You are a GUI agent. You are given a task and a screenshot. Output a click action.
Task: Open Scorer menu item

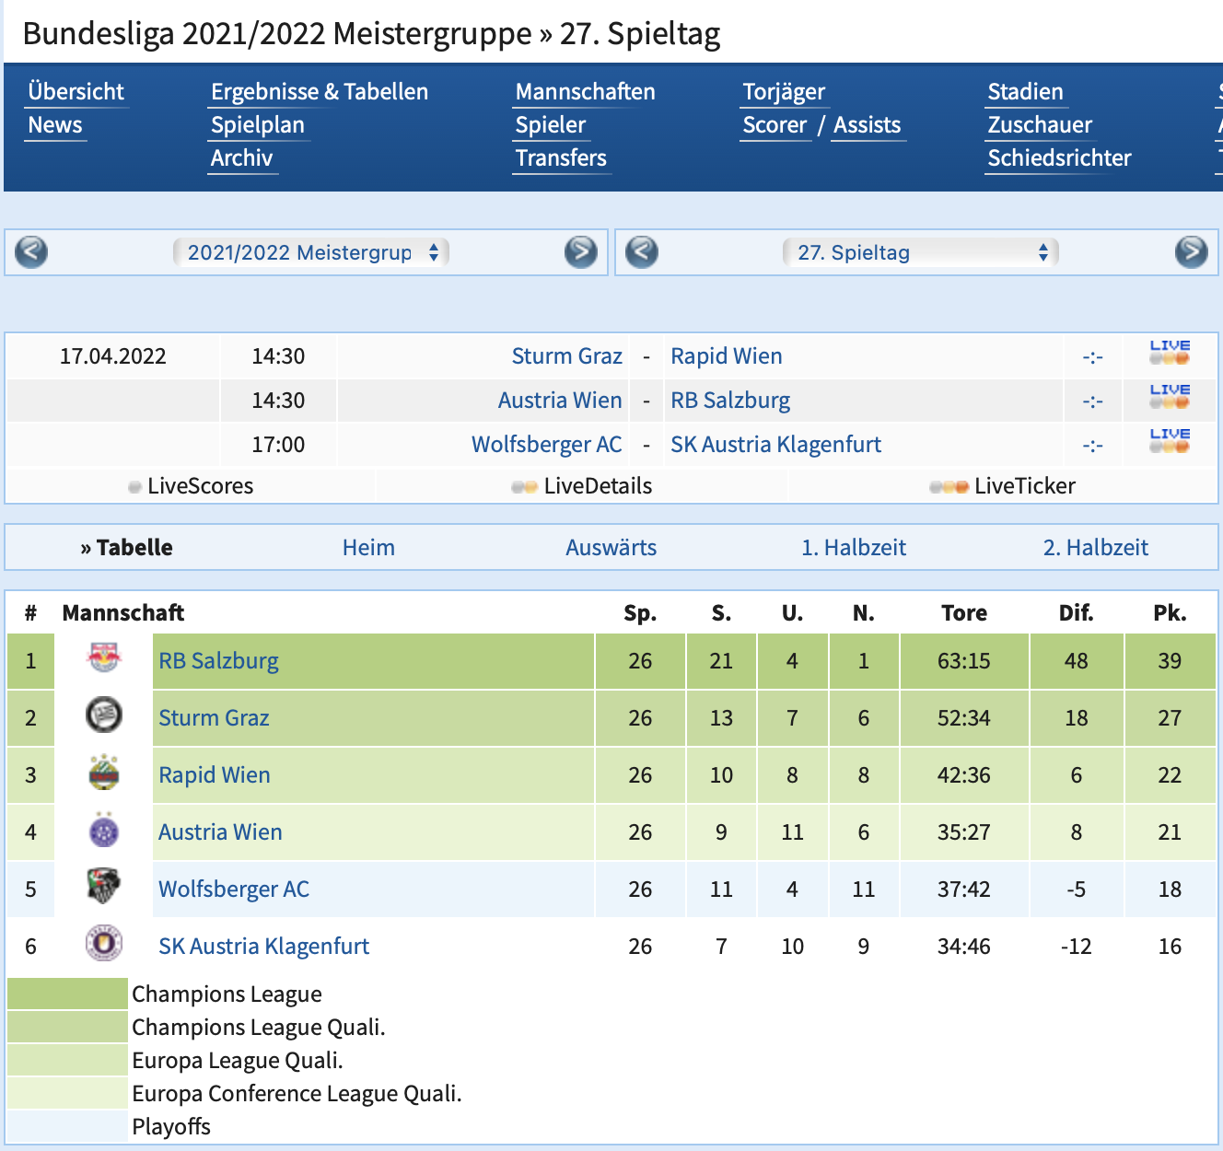[x=775, y=125]
